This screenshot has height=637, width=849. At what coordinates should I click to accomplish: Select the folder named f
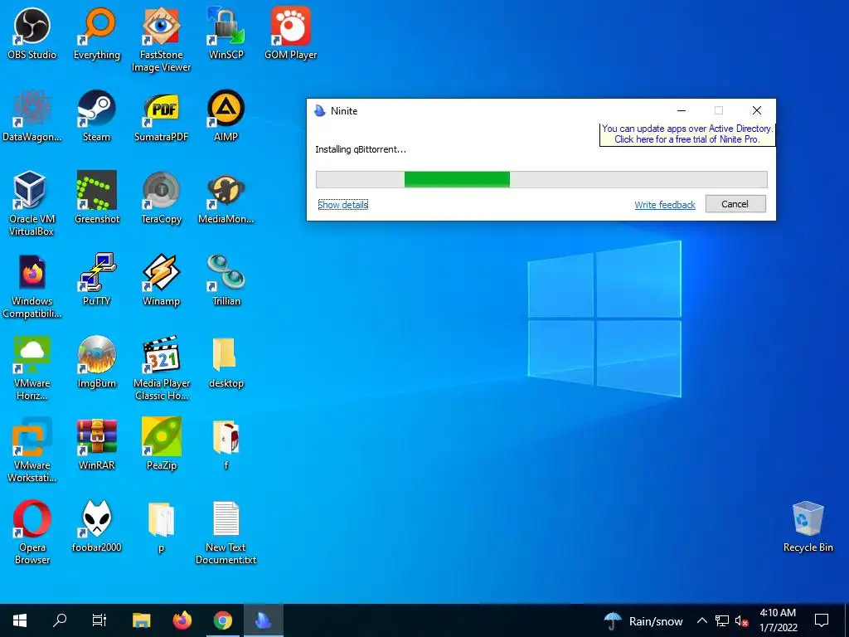pyautogui.click(x=226, y=444)
